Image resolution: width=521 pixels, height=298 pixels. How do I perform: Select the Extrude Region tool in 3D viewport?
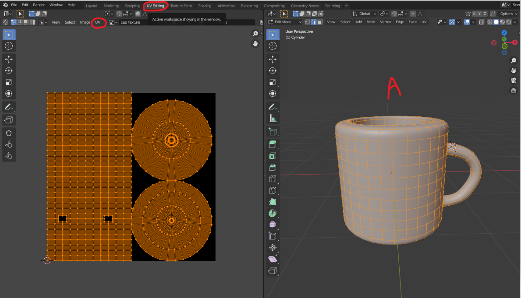click(x=273, y=144)
